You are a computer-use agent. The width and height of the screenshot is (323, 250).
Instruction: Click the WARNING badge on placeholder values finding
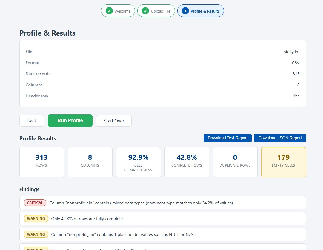click(x=36, y=234)
